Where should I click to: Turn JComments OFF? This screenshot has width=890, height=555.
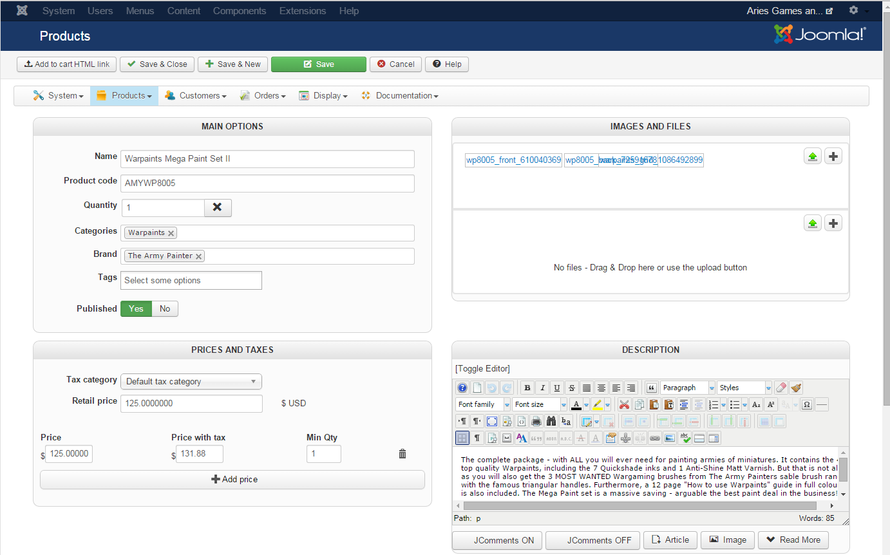tap(593, 540)
